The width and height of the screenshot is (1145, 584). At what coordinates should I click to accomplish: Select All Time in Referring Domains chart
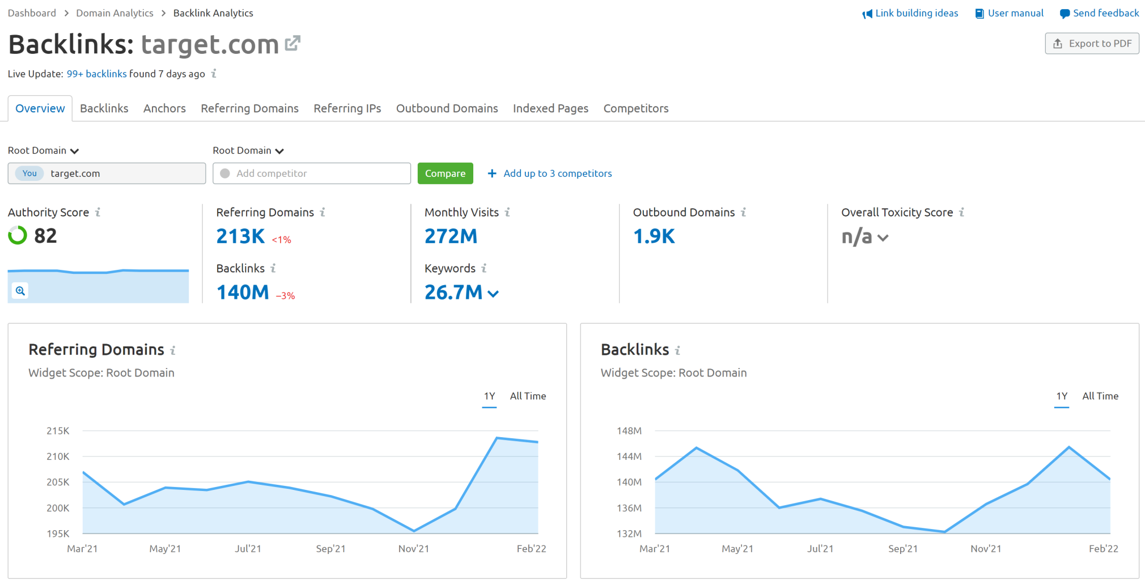point(528,396)
